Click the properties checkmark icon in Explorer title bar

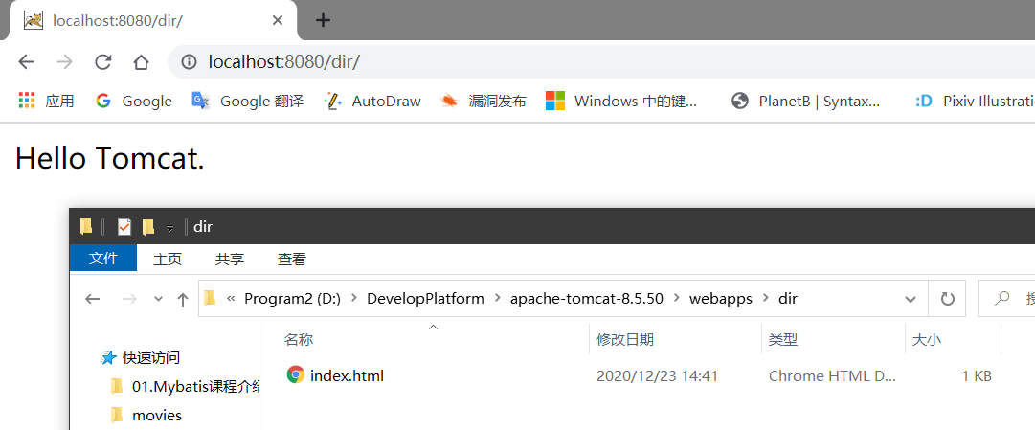coord(124,227)
